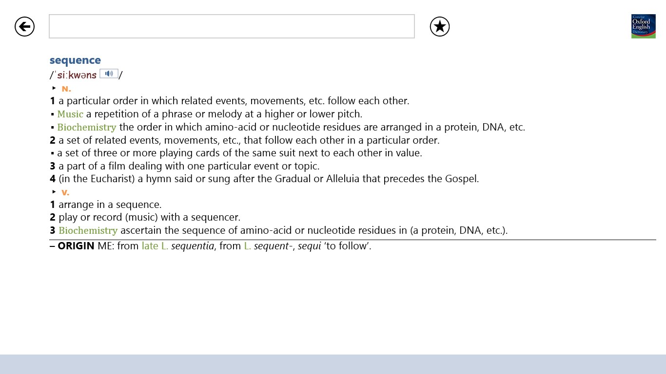The height and width of the screenshot is (374, 666).
Task: Open favorites using the star icon
Action: pos(439,26)
